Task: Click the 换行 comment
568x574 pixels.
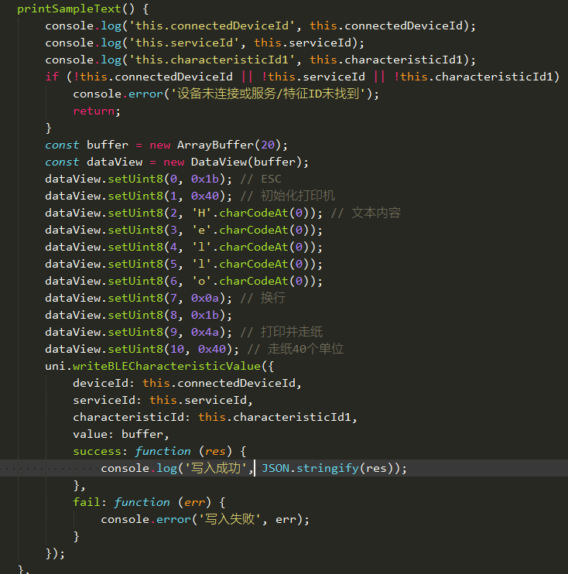Action: (x=262, y=298)
